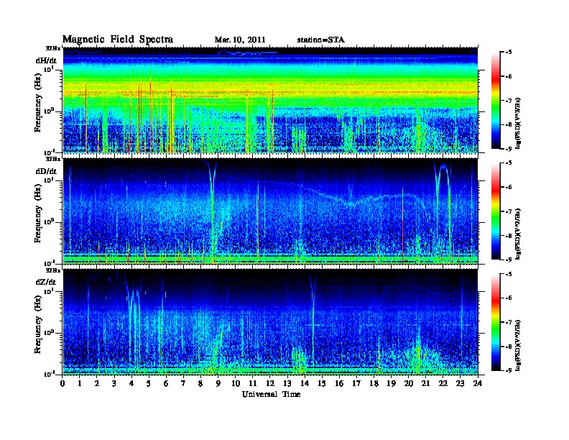This screenshot has width=569, height=440.
Task: Click the hour "7" tick label
Action: coord(183,383)
